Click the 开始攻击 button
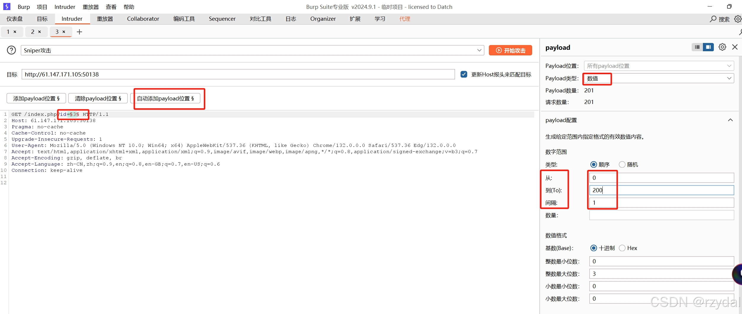742x314 pixels. click(510, 50)
